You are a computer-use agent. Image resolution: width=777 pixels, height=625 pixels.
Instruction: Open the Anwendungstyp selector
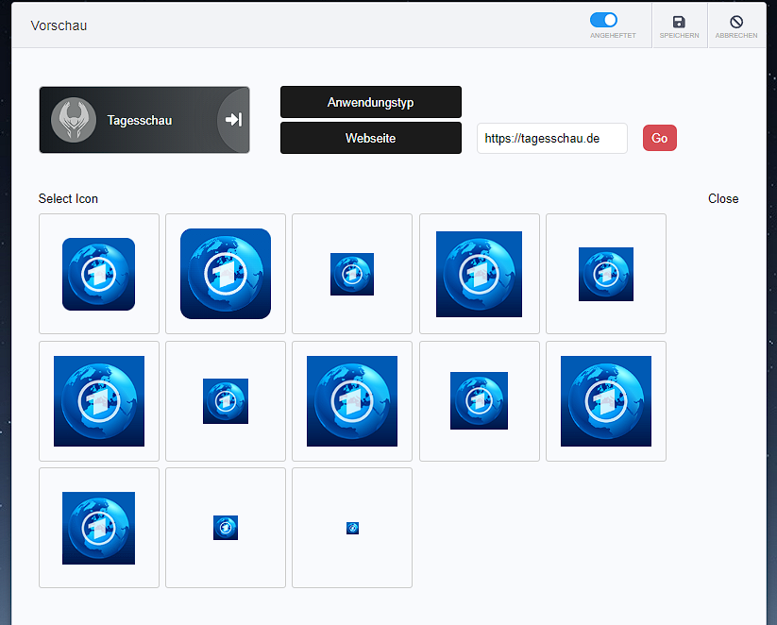(x=370, y=102)
